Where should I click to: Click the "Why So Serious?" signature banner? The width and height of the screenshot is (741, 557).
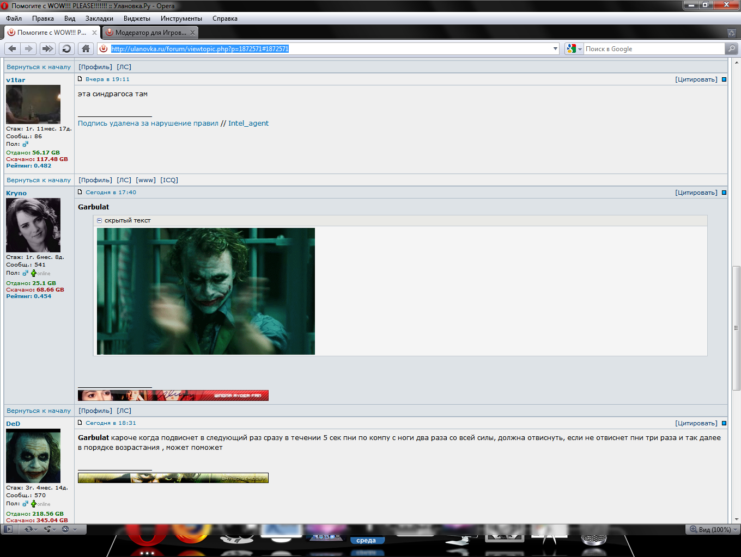coord(173,478)
